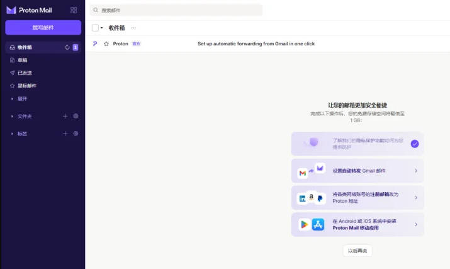Screen dimensions: 450x269
Task: Click the 撰写邮件 compose button
Action: [43, 28]
